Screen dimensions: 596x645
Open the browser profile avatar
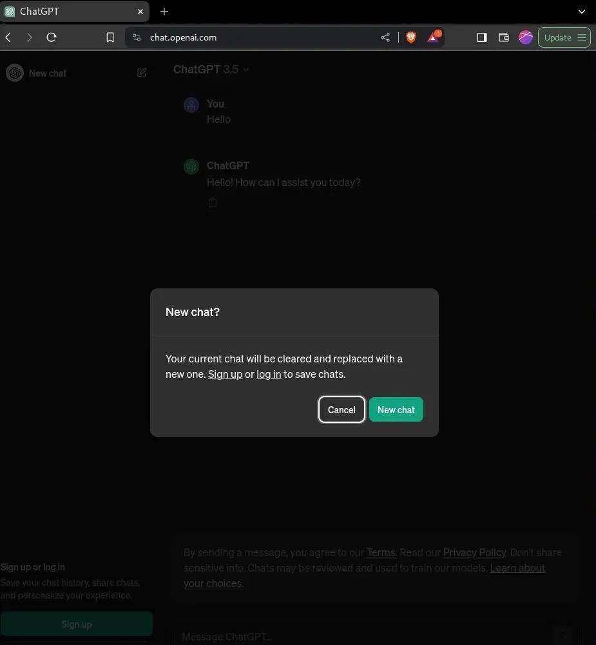[x=526, y=37]
